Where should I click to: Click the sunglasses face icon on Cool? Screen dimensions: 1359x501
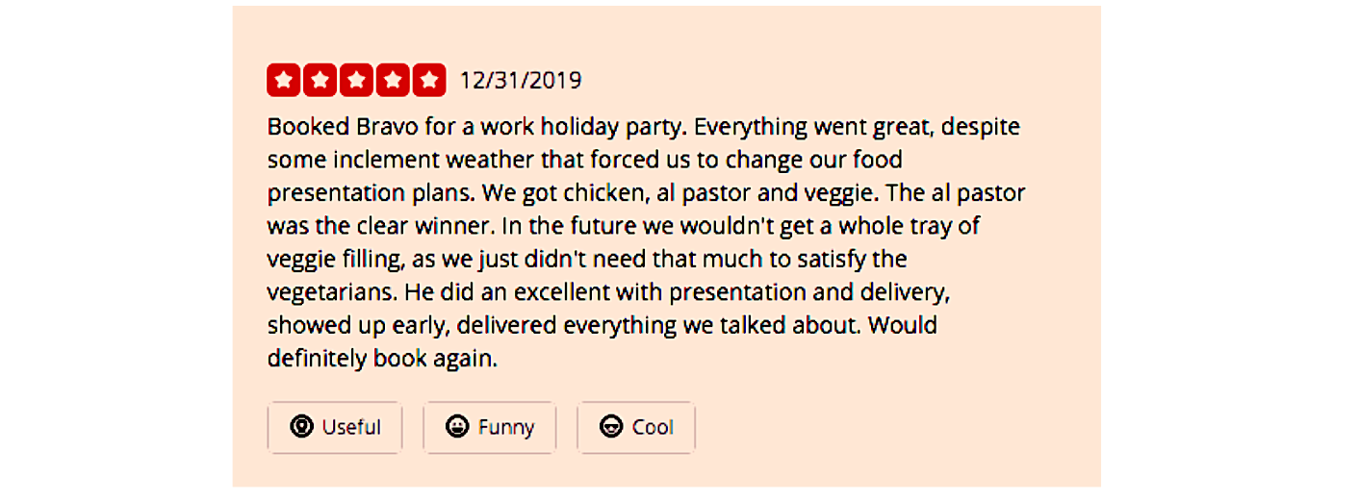[611, 427]
